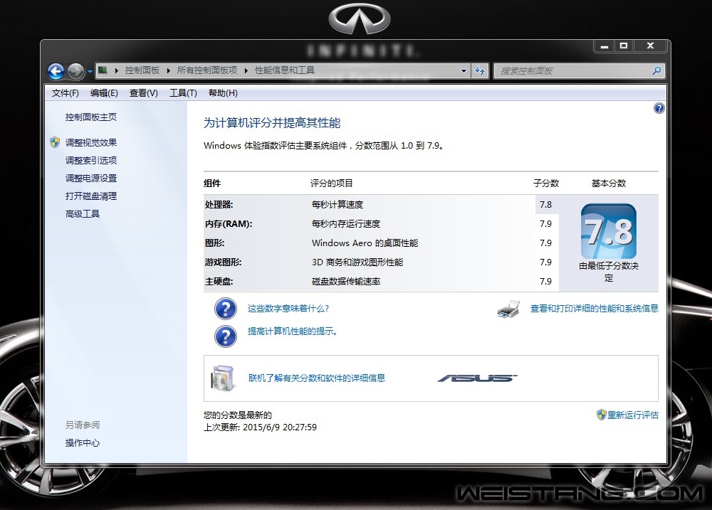
Task: Click question icon beside 这些数字意味着什么
Action: [x=226, y=309]
